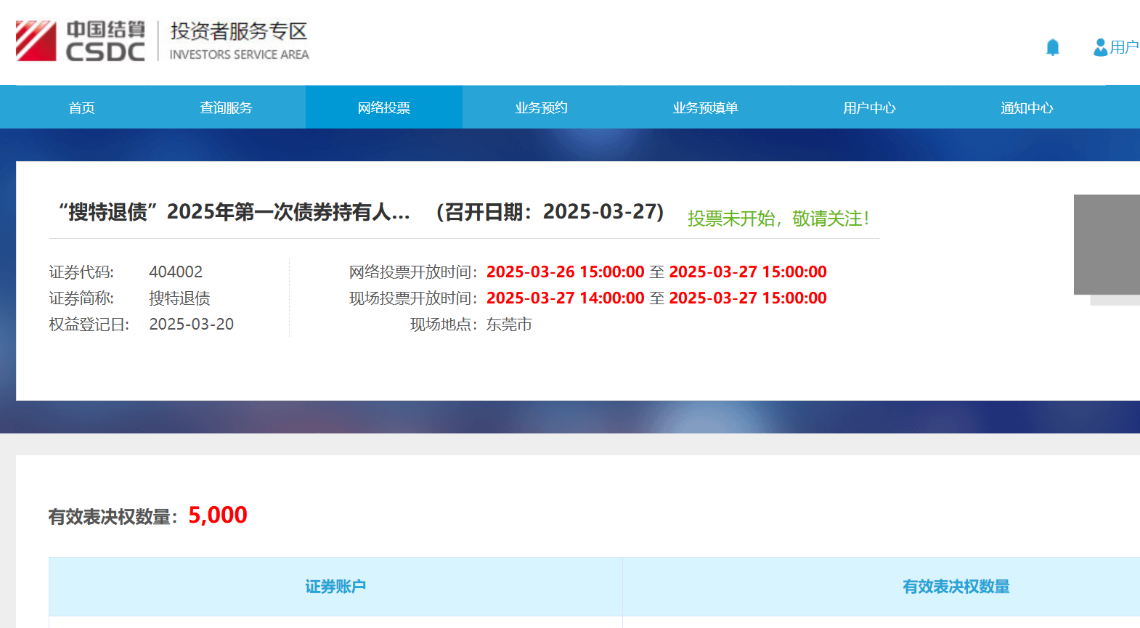Click the 东莞市 venue location text

tap(509, 325)
